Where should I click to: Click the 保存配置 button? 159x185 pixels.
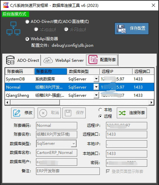point(132,29)
